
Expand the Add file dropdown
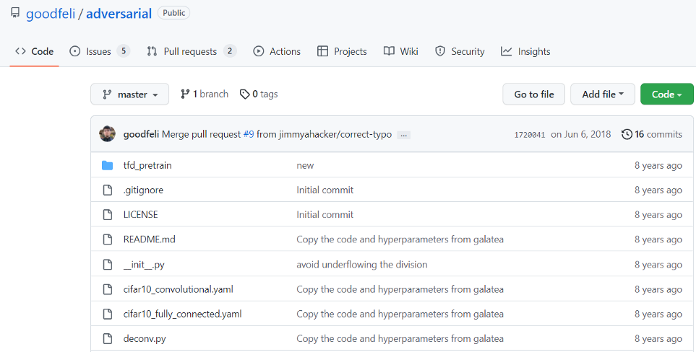click(x=602, y=94)
